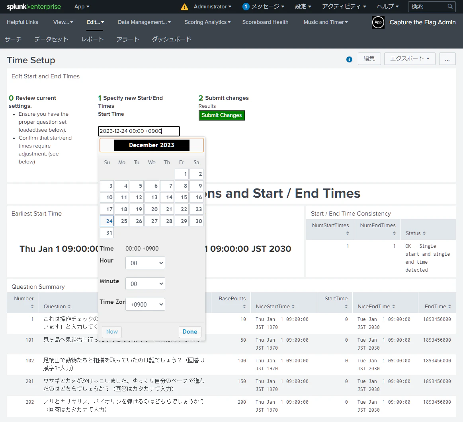463x422 pixels.
Task: Sort by the NumEndTimes column
Action: pyautogui.click(x=378, y=229)
